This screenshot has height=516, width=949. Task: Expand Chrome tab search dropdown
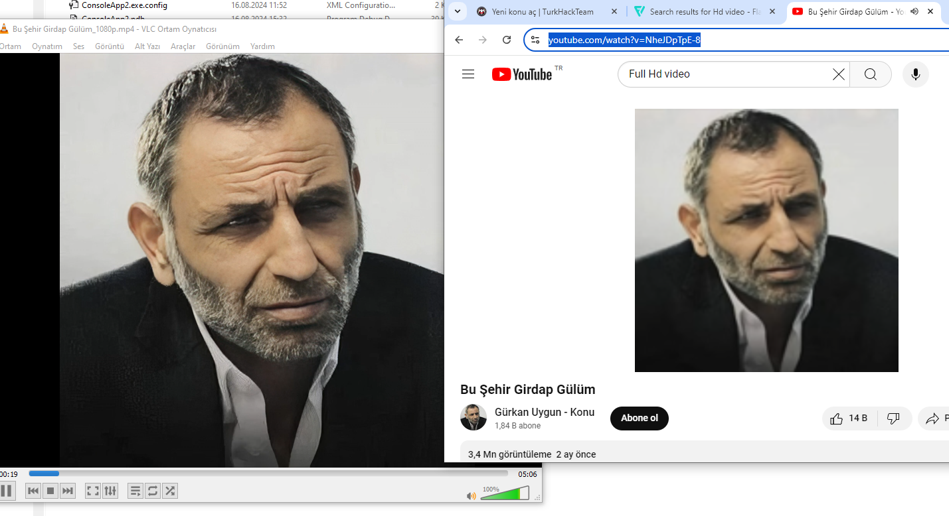click(x=457, y=11)
